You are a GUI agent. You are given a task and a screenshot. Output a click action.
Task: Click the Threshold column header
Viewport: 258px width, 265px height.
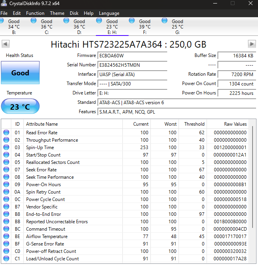193,124
